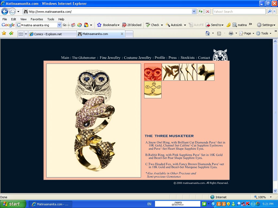
Task: Select the red owl thumbnail
Action: (x=153, y=72)
